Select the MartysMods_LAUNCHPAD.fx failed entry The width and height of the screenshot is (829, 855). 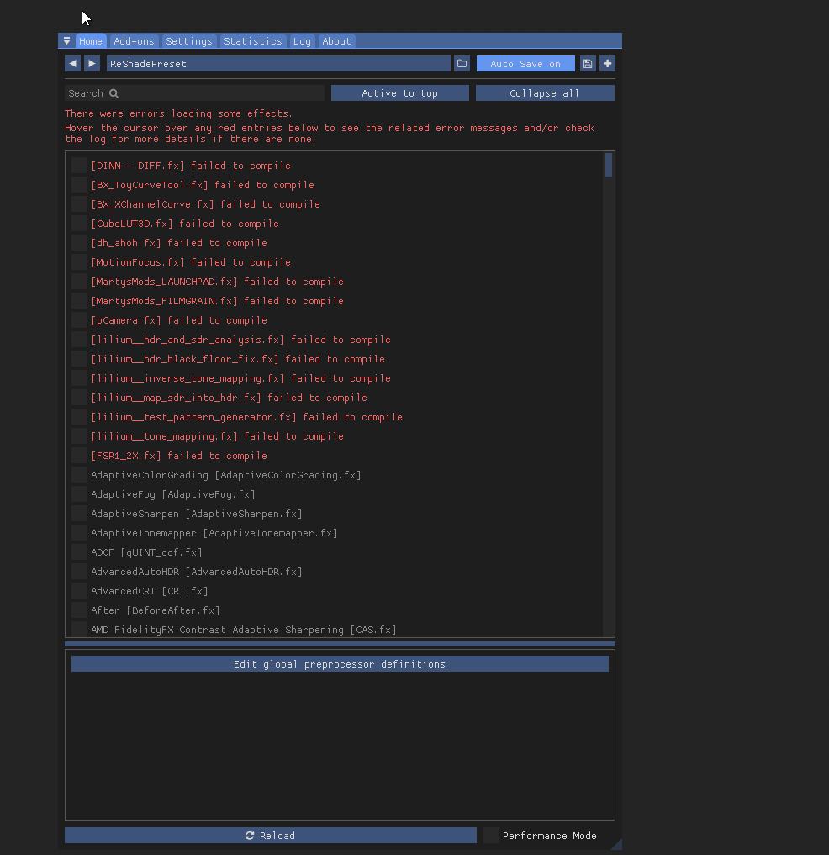pyautogui.click(x=217, y=282)
